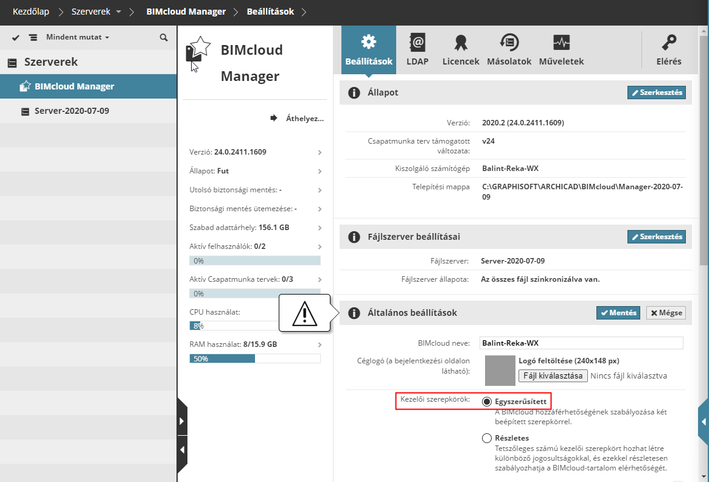
Task: Click the info icon beside Általános beállítások
Action: coord(354,313)
